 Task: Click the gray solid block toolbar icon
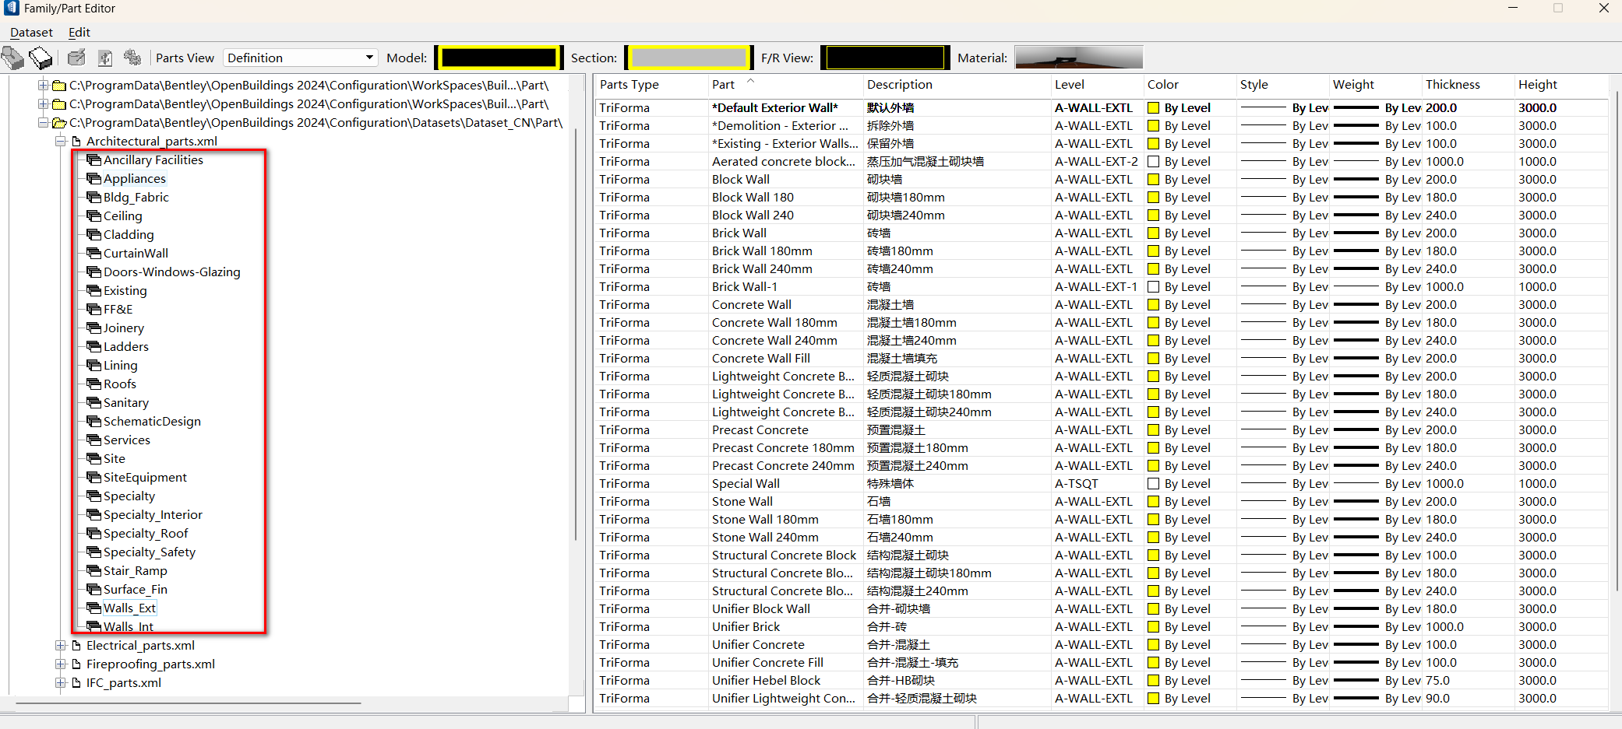point(13,58)
